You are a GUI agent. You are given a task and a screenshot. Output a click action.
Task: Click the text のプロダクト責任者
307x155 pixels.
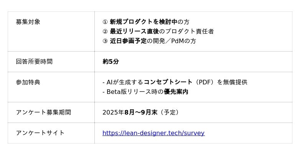click(187, 31)
